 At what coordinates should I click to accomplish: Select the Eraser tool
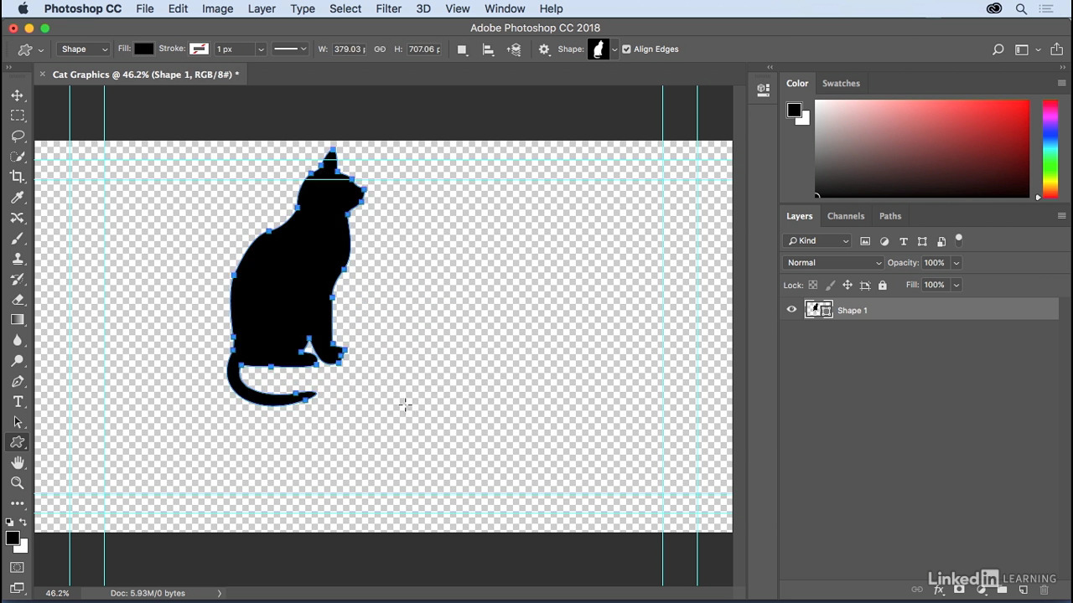(18, 300)
